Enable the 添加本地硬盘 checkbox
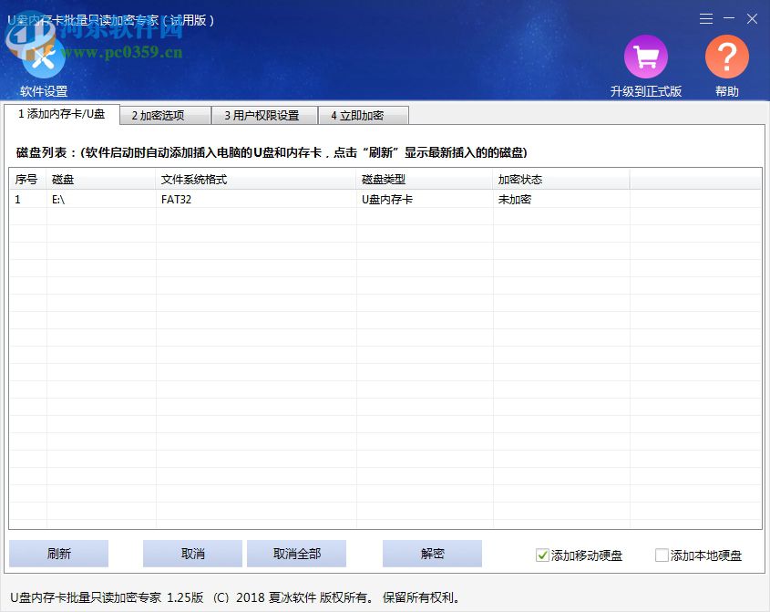The width and height of the screenshot is (770, 612). 661,555
